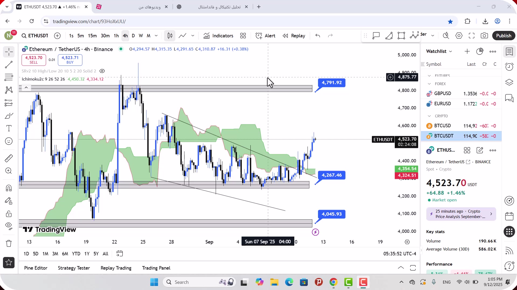Click the Publish button
The width and height of the screenshot is (517, 290).
504,36
